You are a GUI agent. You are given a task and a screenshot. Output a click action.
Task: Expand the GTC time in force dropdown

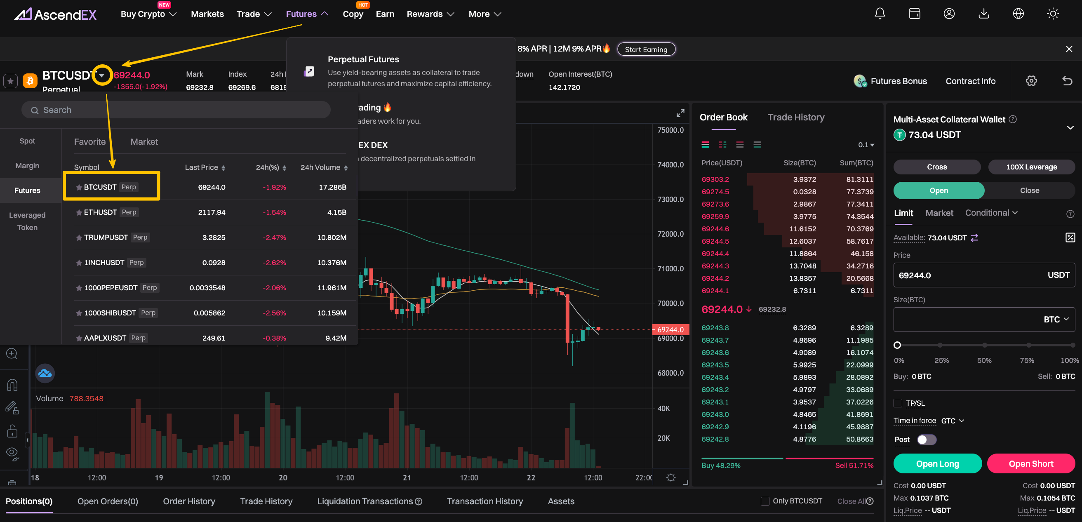point(952,421)
